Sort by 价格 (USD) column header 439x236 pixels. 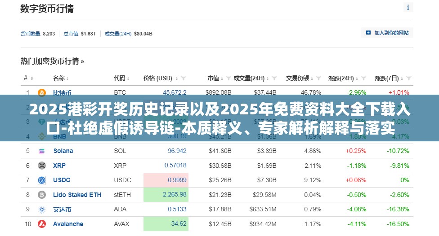[x=161, y=78]
